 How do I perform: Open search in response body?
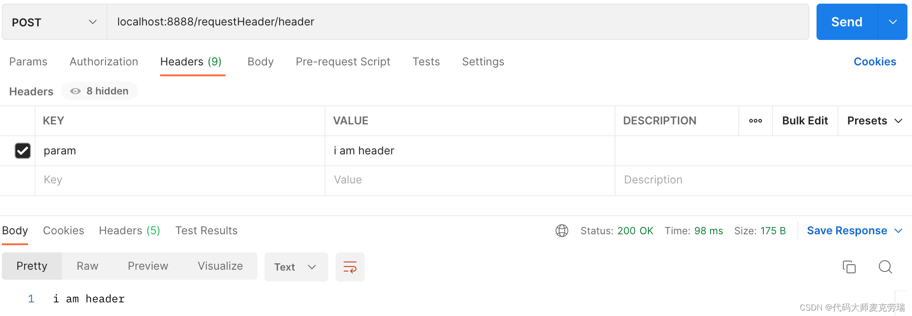(x=885, y=267)
